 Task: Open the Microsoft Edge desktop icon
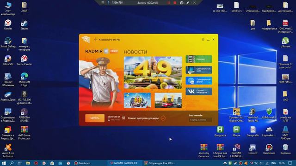(x=24, y=79)
